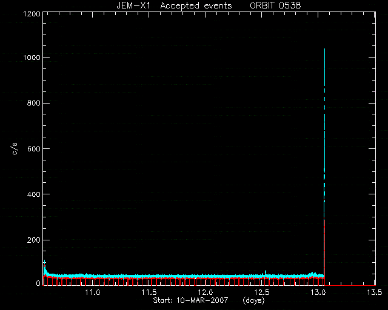Click the 13.0 x-axis tick label

(x=318, y=292)
